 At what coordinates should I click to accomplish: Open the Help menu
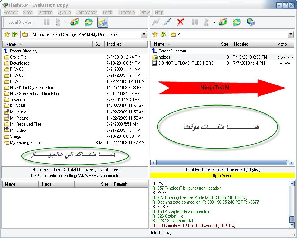point(159,12)
